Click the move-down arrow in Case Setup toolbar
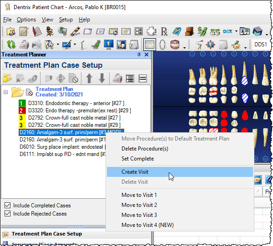Screen dimensions: 273x246 pyautogui.click(x=102, y=78)
